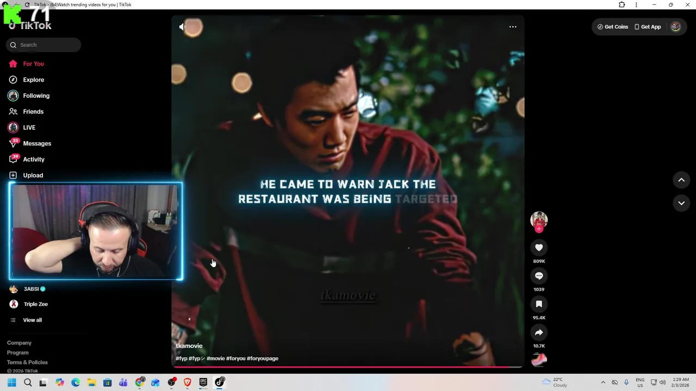
Task: Open Task View in the taskbar
Action: 43,382
